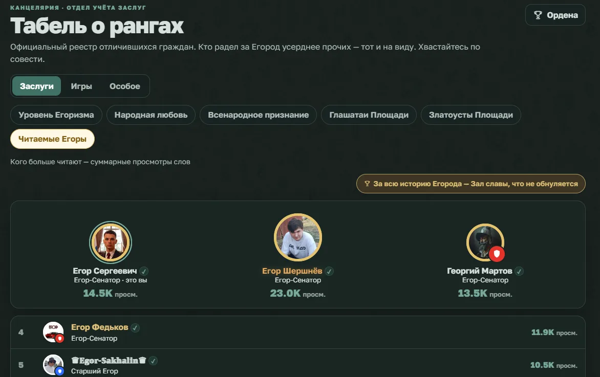Click the trophy icon in the Ордена button

(x=538, y=15)
